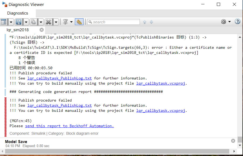Image resolution: width=243 pixels, height=156 pixels.
Task: Dismiss the Model Save entry
Action: click(233, 141)
